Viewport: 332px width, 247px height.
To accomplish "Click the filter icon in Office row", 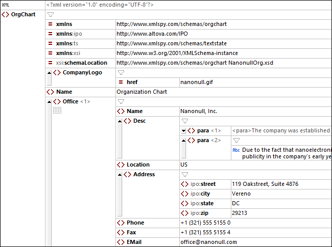I will click(x=121, y=102).
